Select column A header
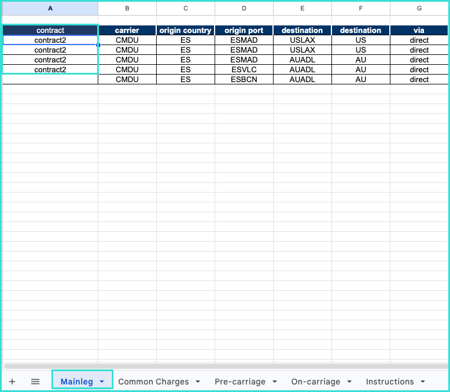Screen dimensions: 450x392 50,8
